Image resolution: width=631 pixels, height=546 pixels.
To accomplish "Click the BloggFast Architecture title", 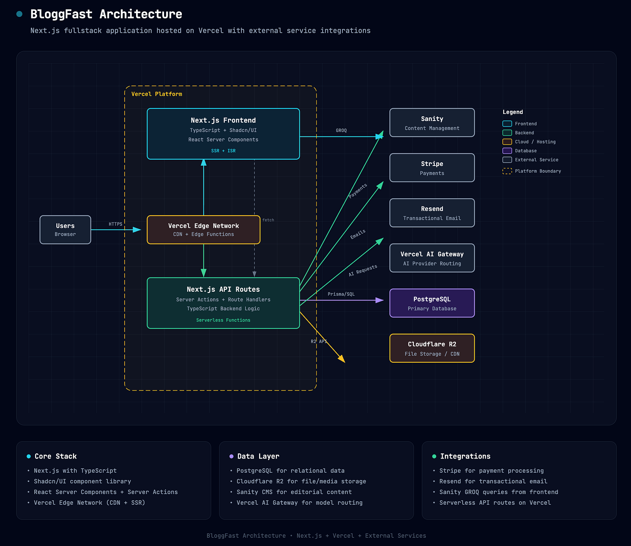I will click(x=106, y=14).
